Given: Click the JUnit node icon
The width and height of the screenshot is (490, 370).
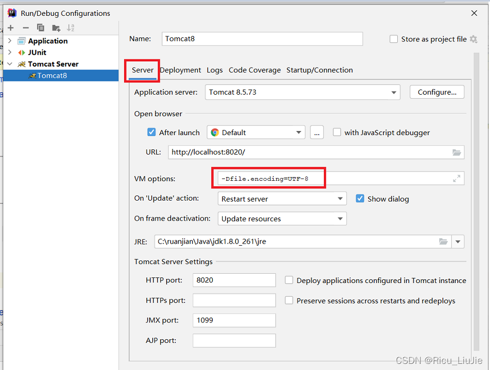Looking at the screenshot, I should [21, 52].
